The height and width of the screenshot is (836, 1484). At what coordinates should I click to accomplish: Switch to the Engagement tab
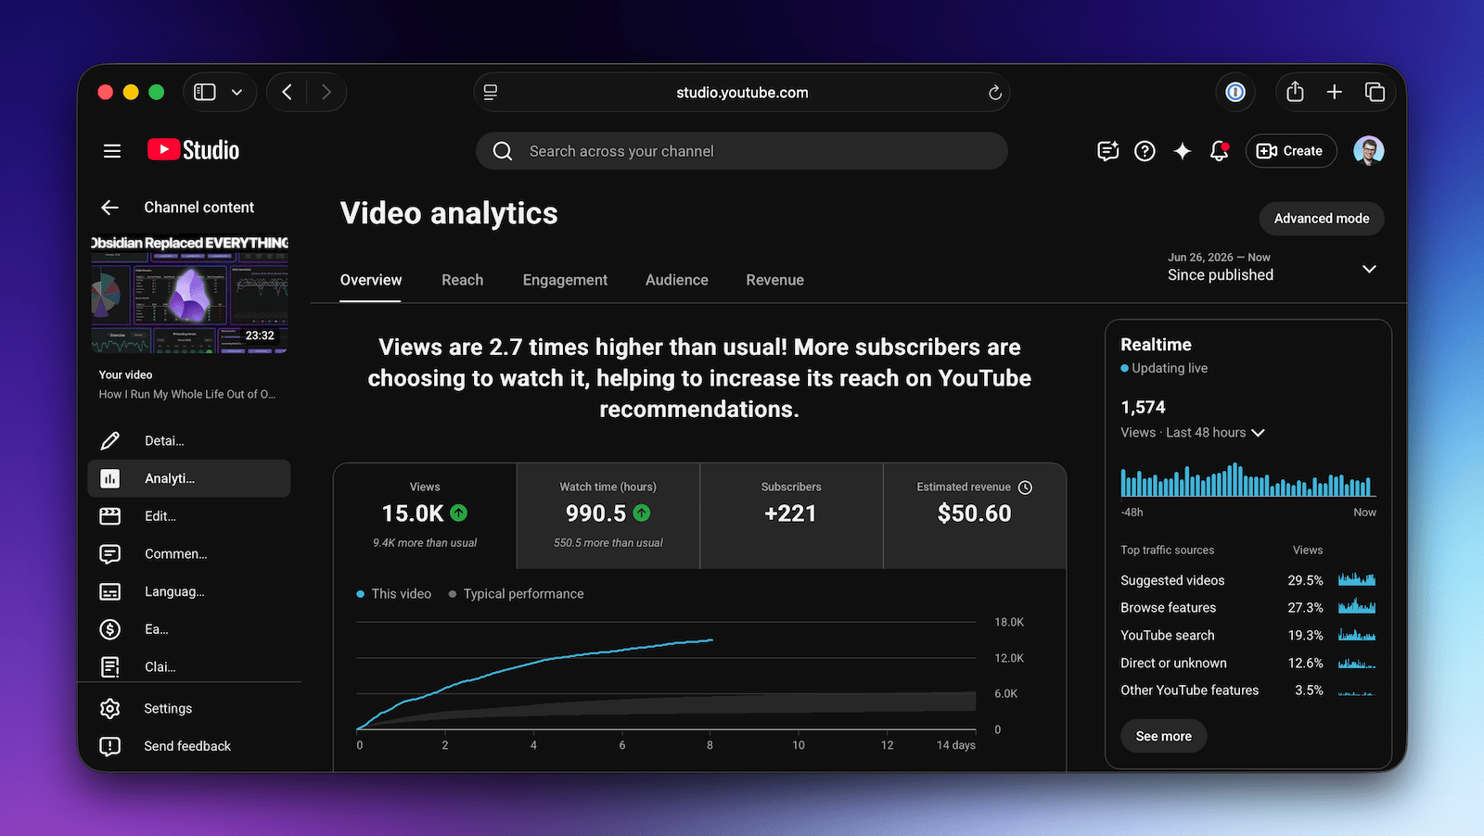tap(565, 280)
